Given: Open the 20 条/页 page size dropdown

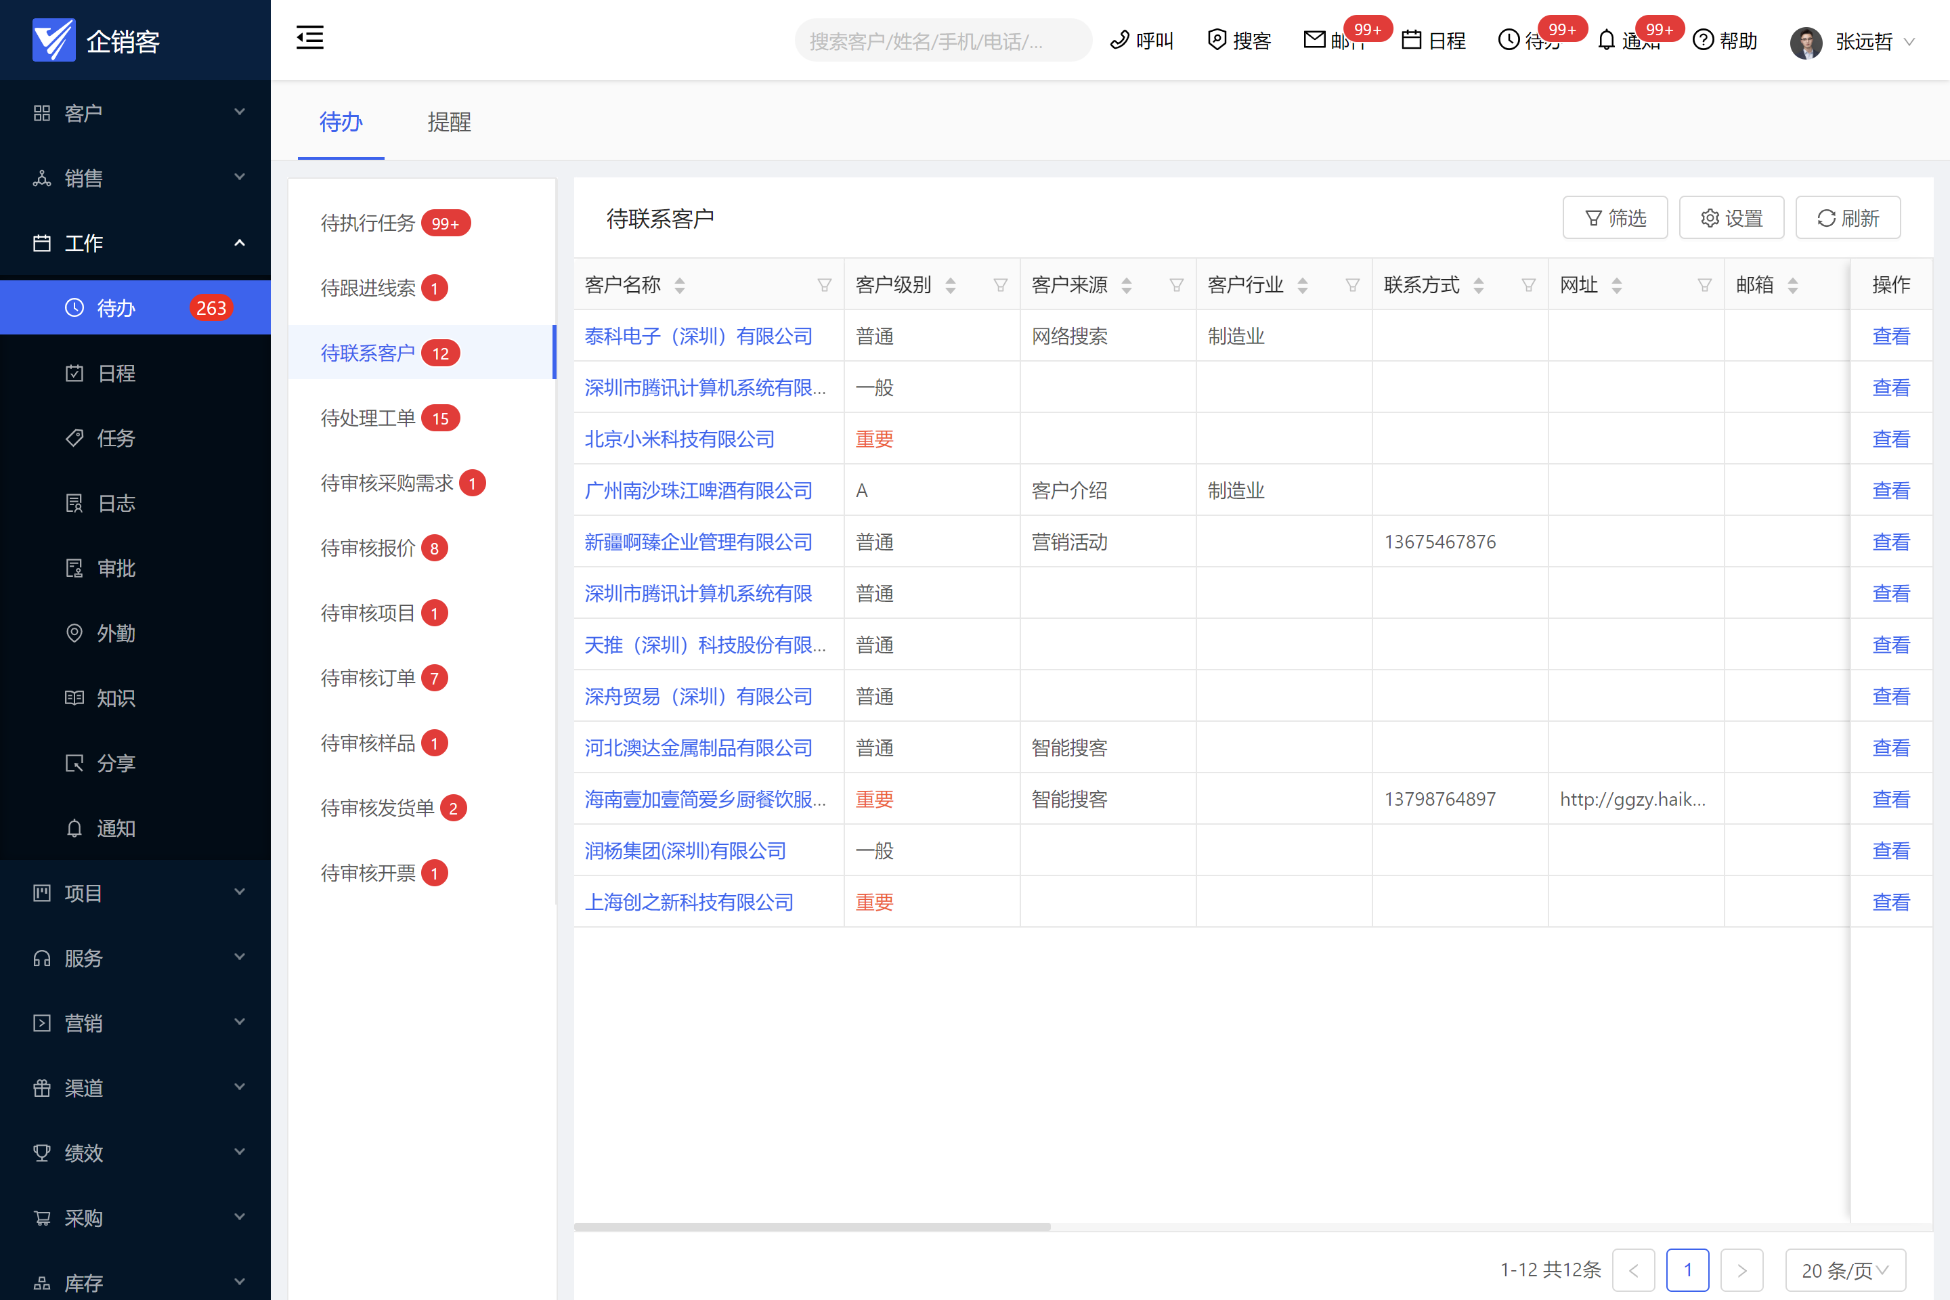Looking at the screenshot, I should 1844,1270.
